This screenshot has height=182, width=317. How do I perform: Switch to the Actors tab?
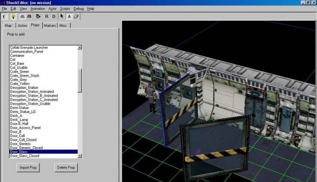click(23, 25)
